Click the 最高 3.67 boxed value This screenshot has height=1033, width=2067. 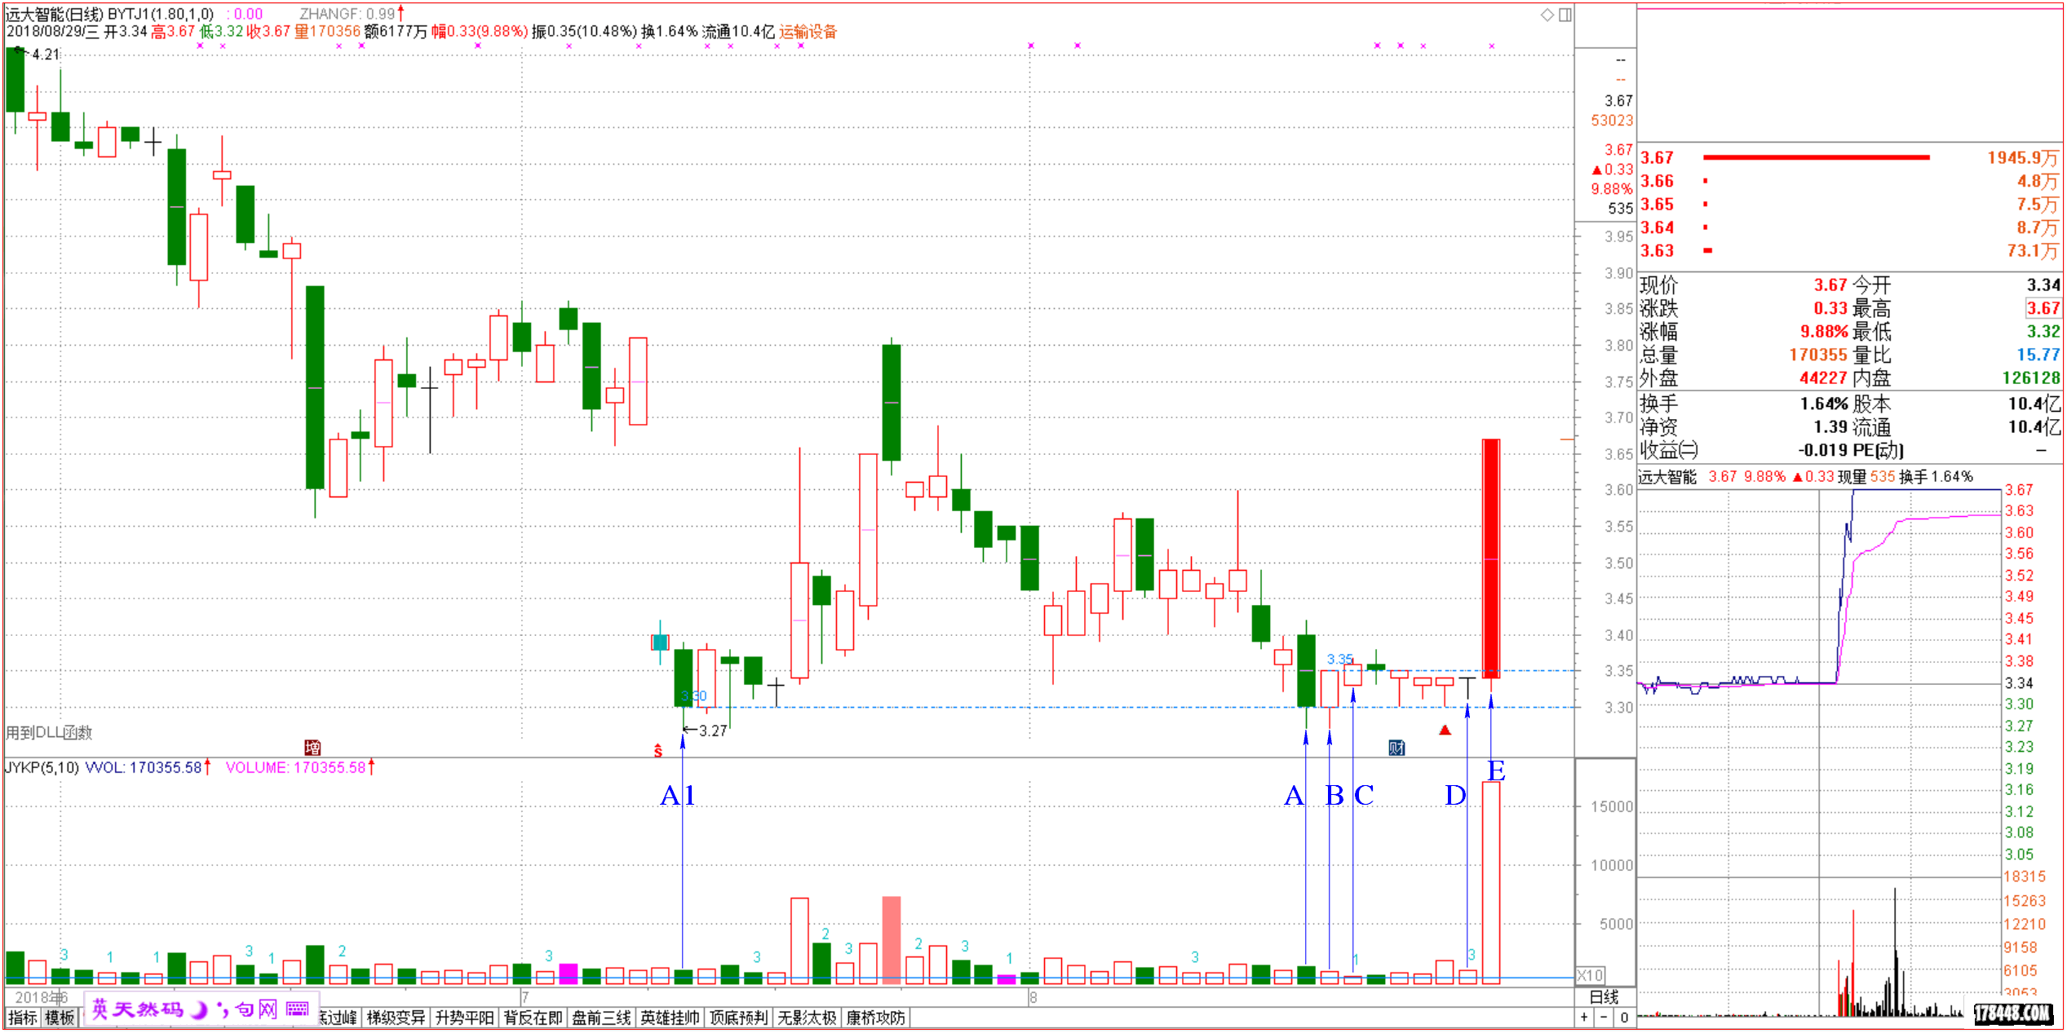pyautogui.click(x=2043, y=308)
